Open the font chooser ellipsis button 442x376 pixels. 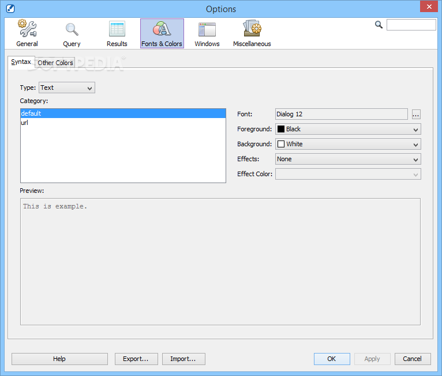coord(416,115)
